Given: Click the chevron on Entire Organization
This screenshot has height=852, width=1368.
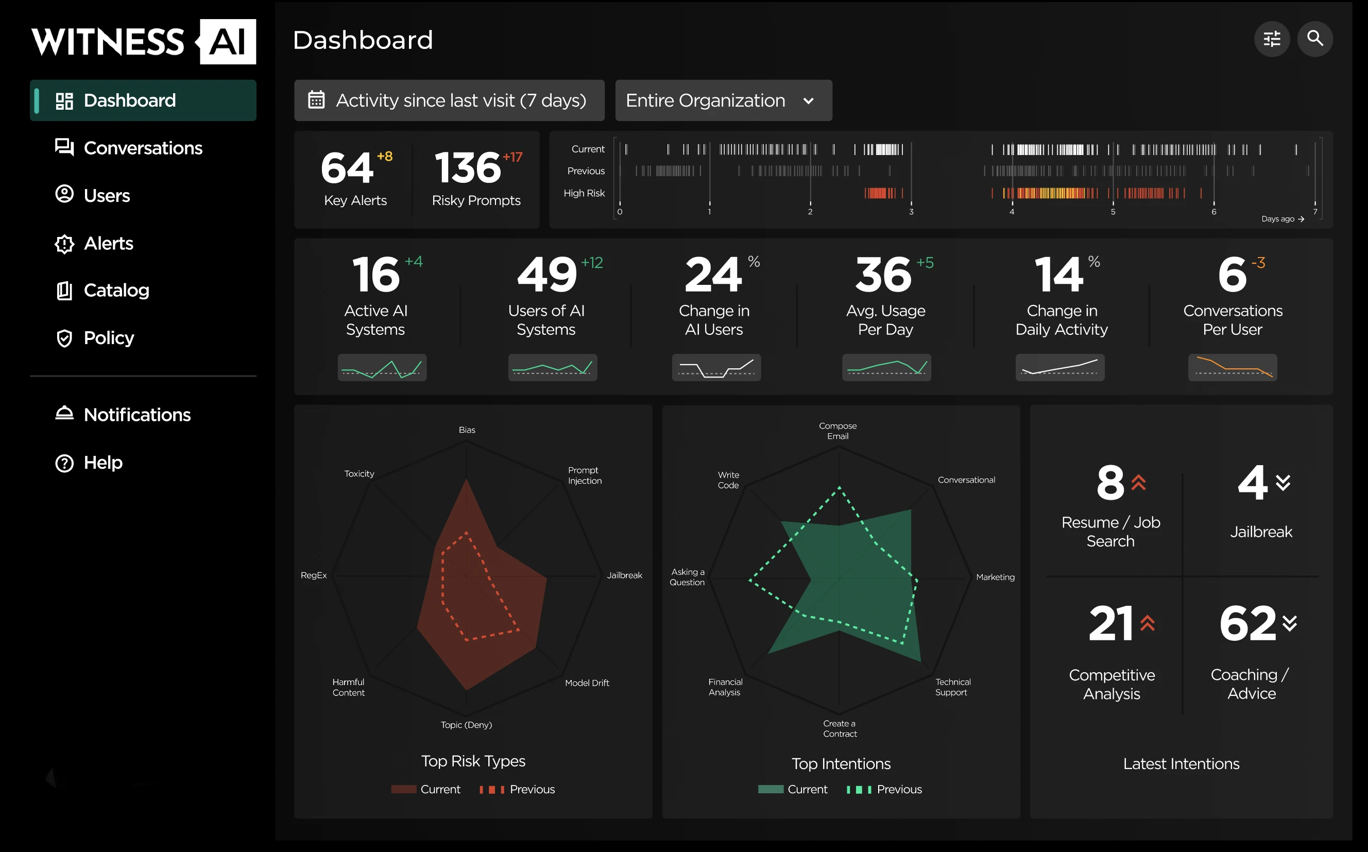Looking at the screenshot, I should coord(809,101).
